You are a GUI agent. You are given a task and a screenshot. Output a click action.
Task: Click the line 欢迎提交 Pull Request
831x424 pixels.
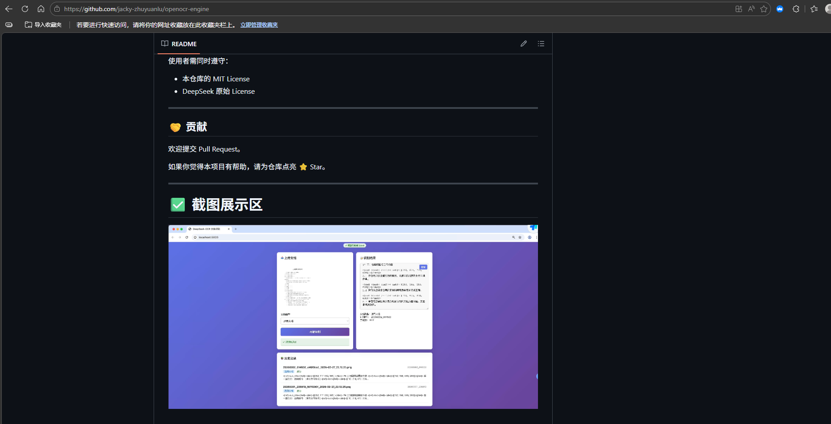pos(204,149)
